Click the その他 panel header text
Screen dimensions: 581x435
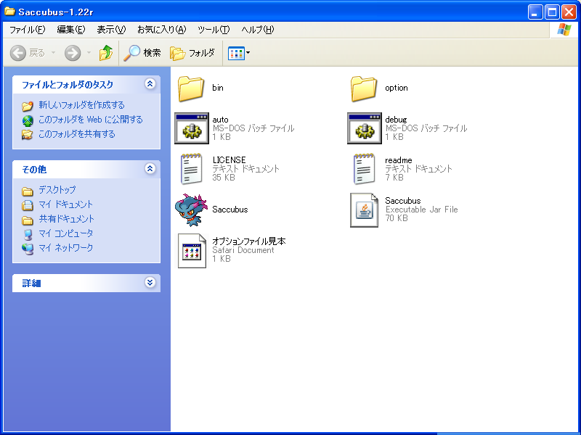click(x=34, y=170)
